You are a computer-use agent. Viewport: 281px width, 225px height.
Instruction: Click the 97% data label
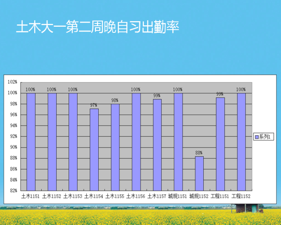pyautogui.click(x=94, y=105)
